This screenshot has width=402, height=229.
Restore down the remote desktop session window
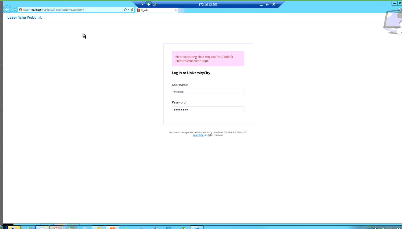267,5
